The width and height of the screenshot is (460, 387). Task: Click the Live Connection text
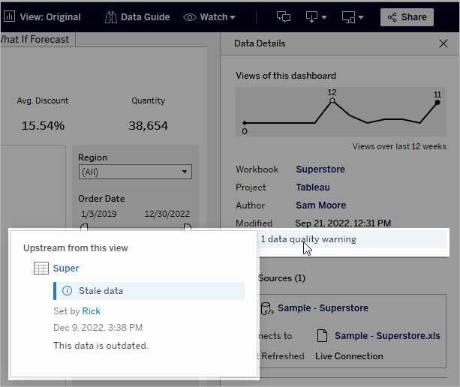pos(349,356)
